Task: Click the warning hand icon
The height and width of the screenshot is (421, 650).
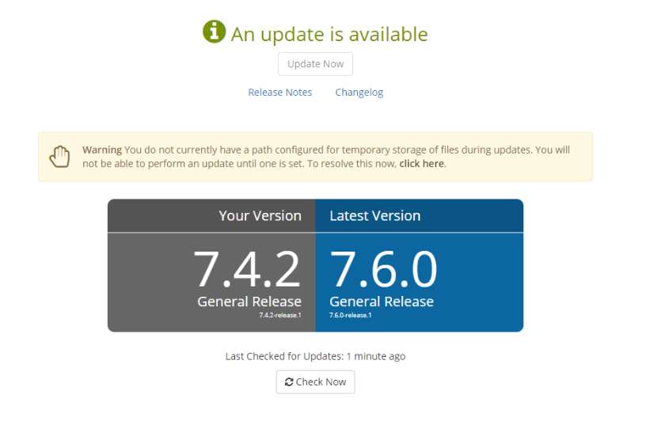Action: [59, 157]
